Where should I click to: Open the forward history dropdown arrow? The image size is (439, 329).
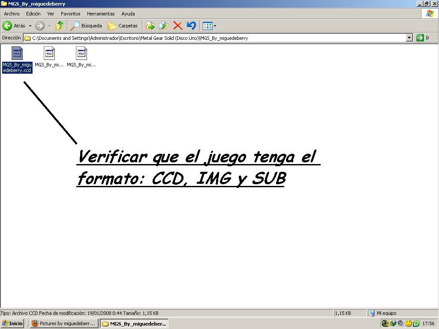point(50,26)
